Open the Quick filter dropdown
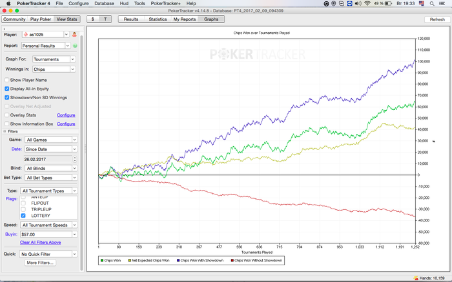The width and height of the screenshot is (452, 282). tap(48, 254)
